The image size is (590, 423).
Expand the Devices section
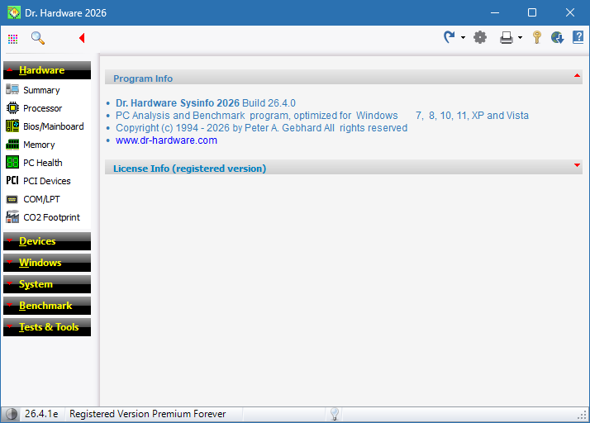47,241
